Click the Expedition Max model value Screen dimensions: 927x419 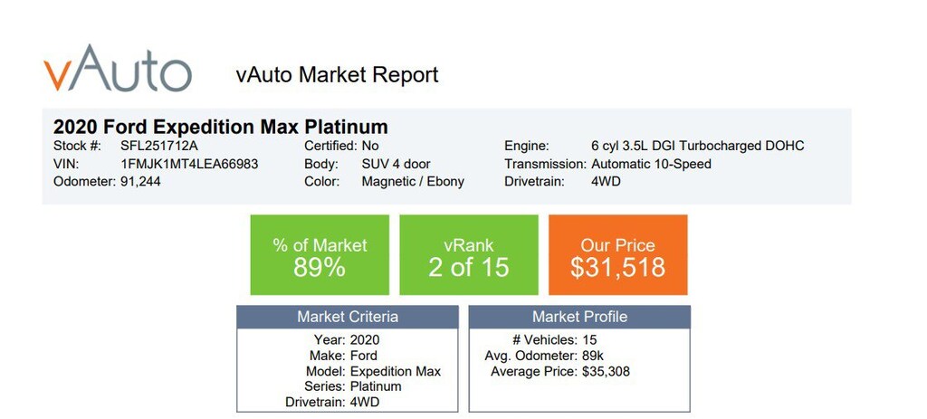click(395, 371)
